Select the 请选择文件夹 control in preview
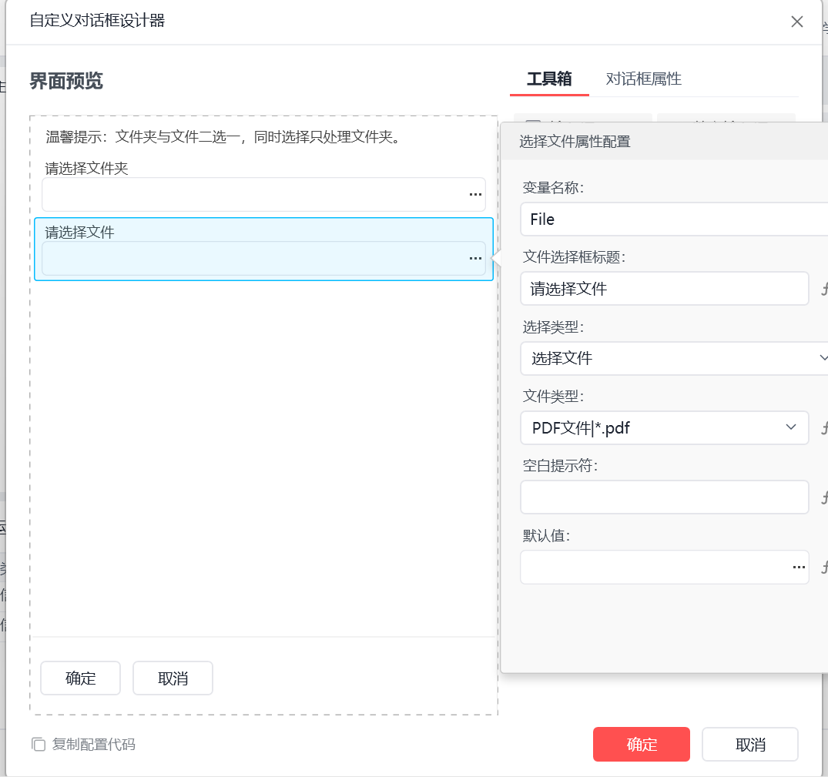828x777 pixels. (x=263, y=185)
